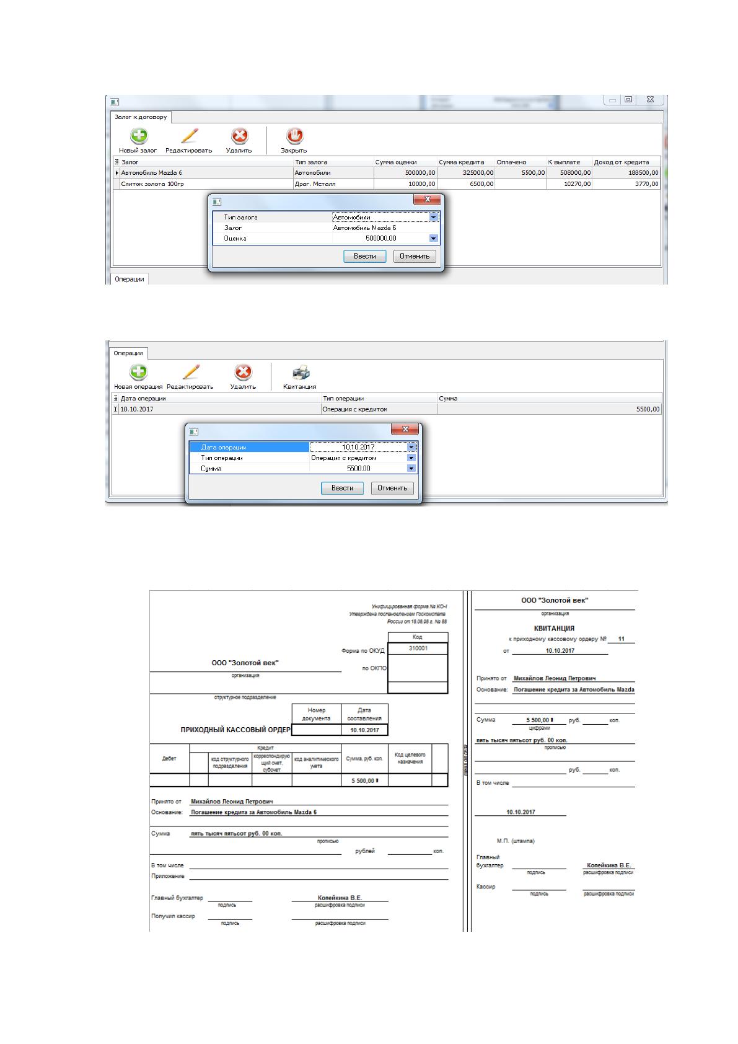The height and width of the screenshot is (1044, 738).
Task: Click the КВИТАНЦИЯ heading on the receipt
Action: 554,628
